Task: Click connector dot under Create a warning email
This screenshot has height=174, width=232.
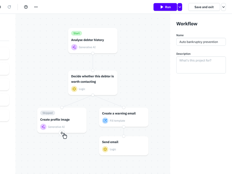Action: [124, 127]
